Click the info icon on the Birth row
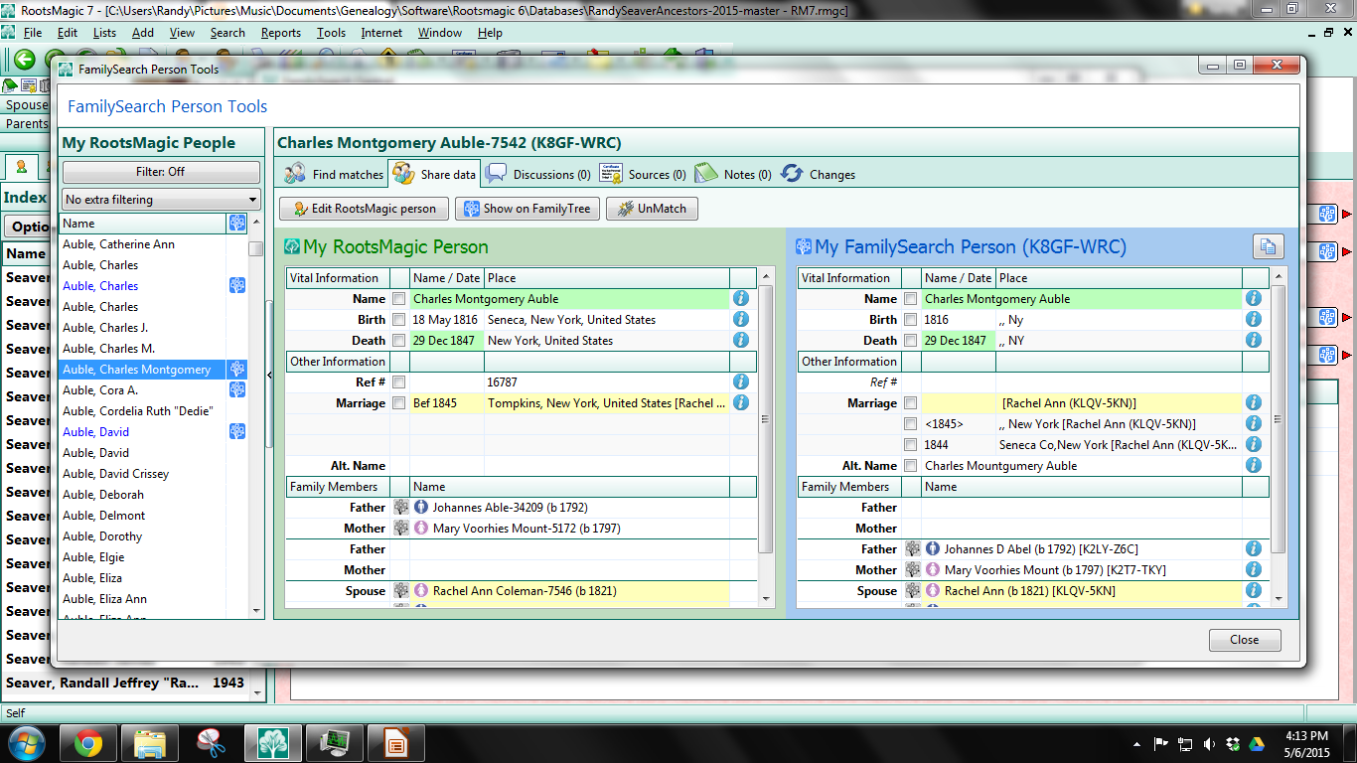 coord(740,319)
